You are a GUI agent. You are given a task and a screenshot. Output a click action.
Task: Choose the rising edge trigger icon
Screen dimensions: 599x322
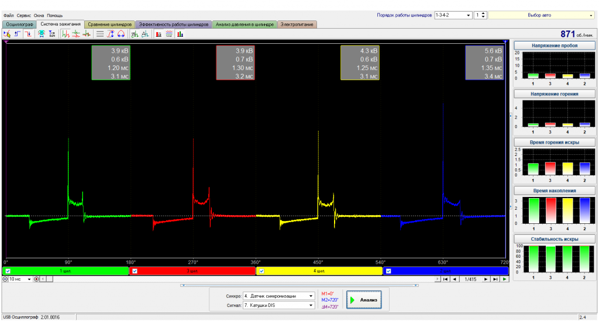tap(18, 34)
